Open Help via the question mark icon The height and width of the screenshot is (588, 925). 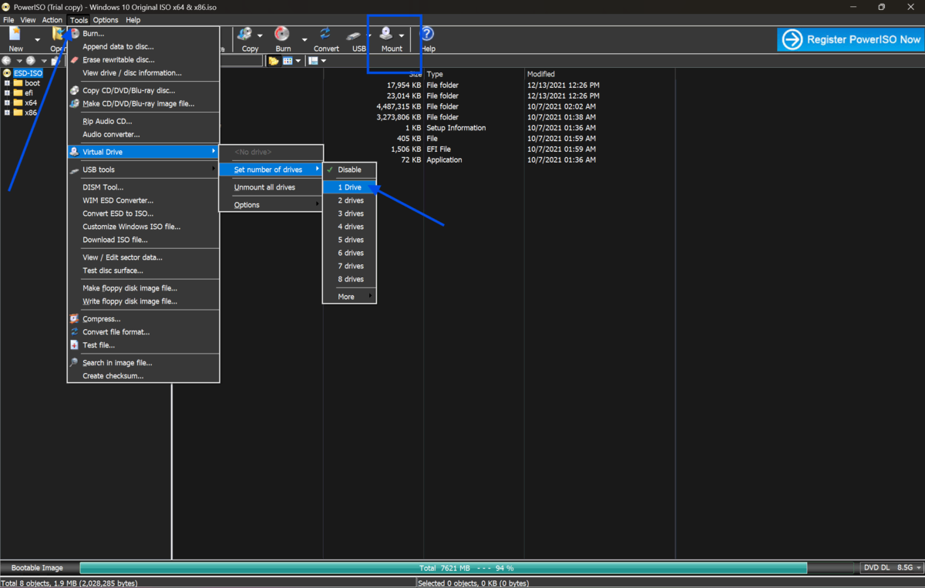coord(428,35)
